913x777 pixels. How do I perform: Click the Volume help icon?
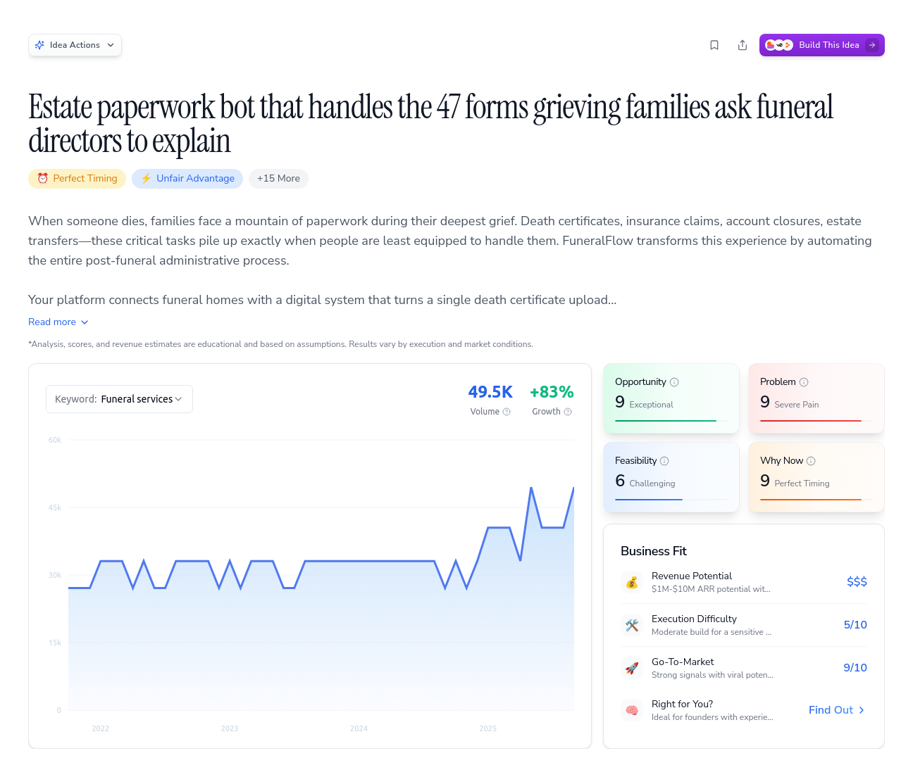(506, 412)
